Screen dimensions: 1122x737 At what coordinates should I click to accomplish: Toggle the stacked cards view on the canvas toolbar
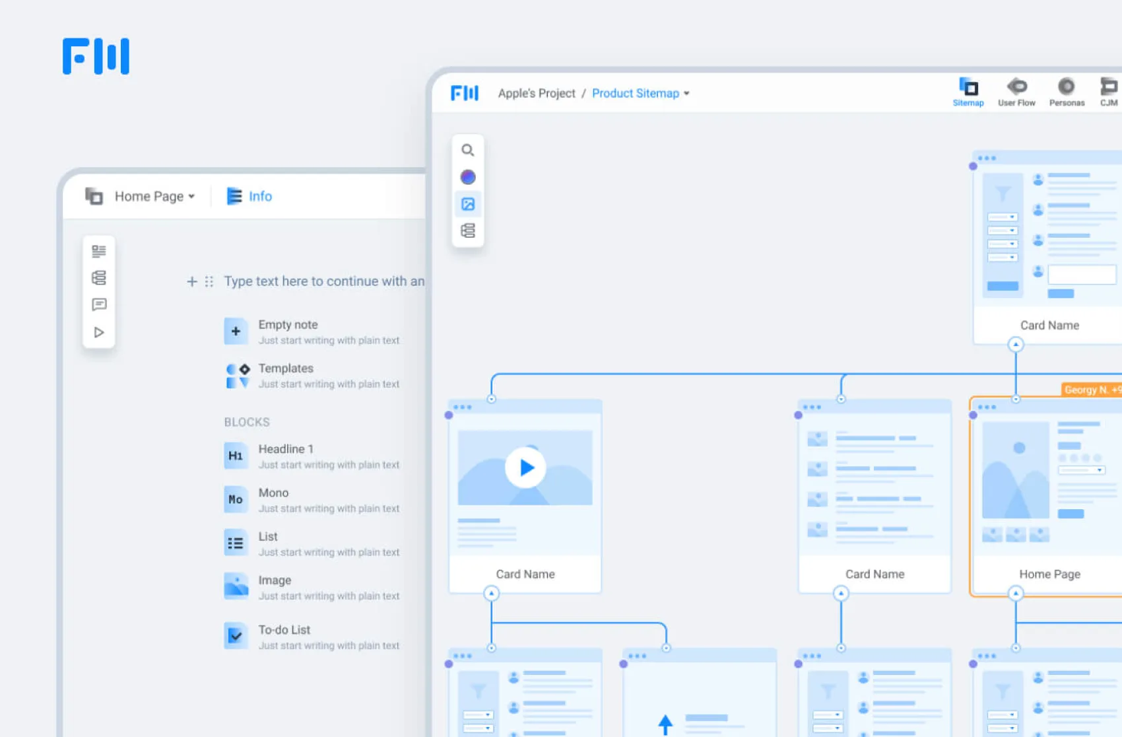pyautogui.click(x=469, y=230)
